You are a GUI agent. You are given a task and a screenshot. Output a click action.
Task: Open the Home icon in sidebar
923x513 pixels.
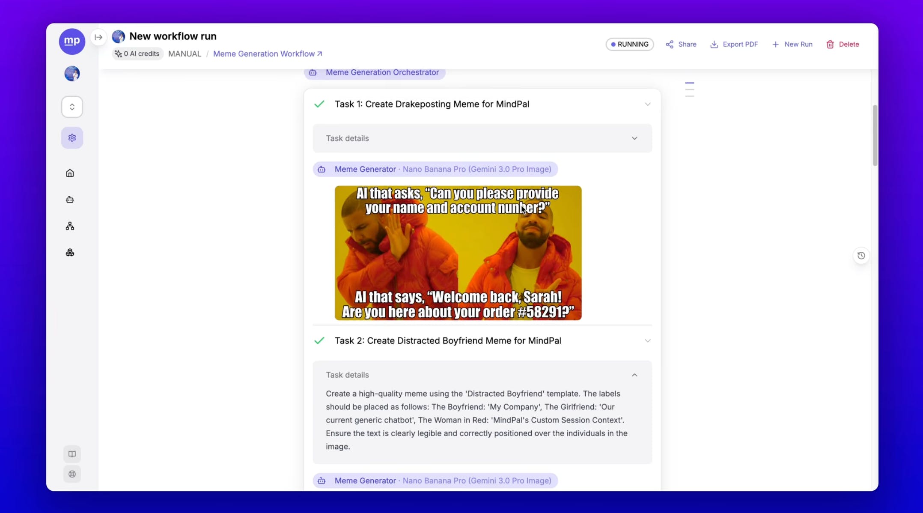[70, 173]
